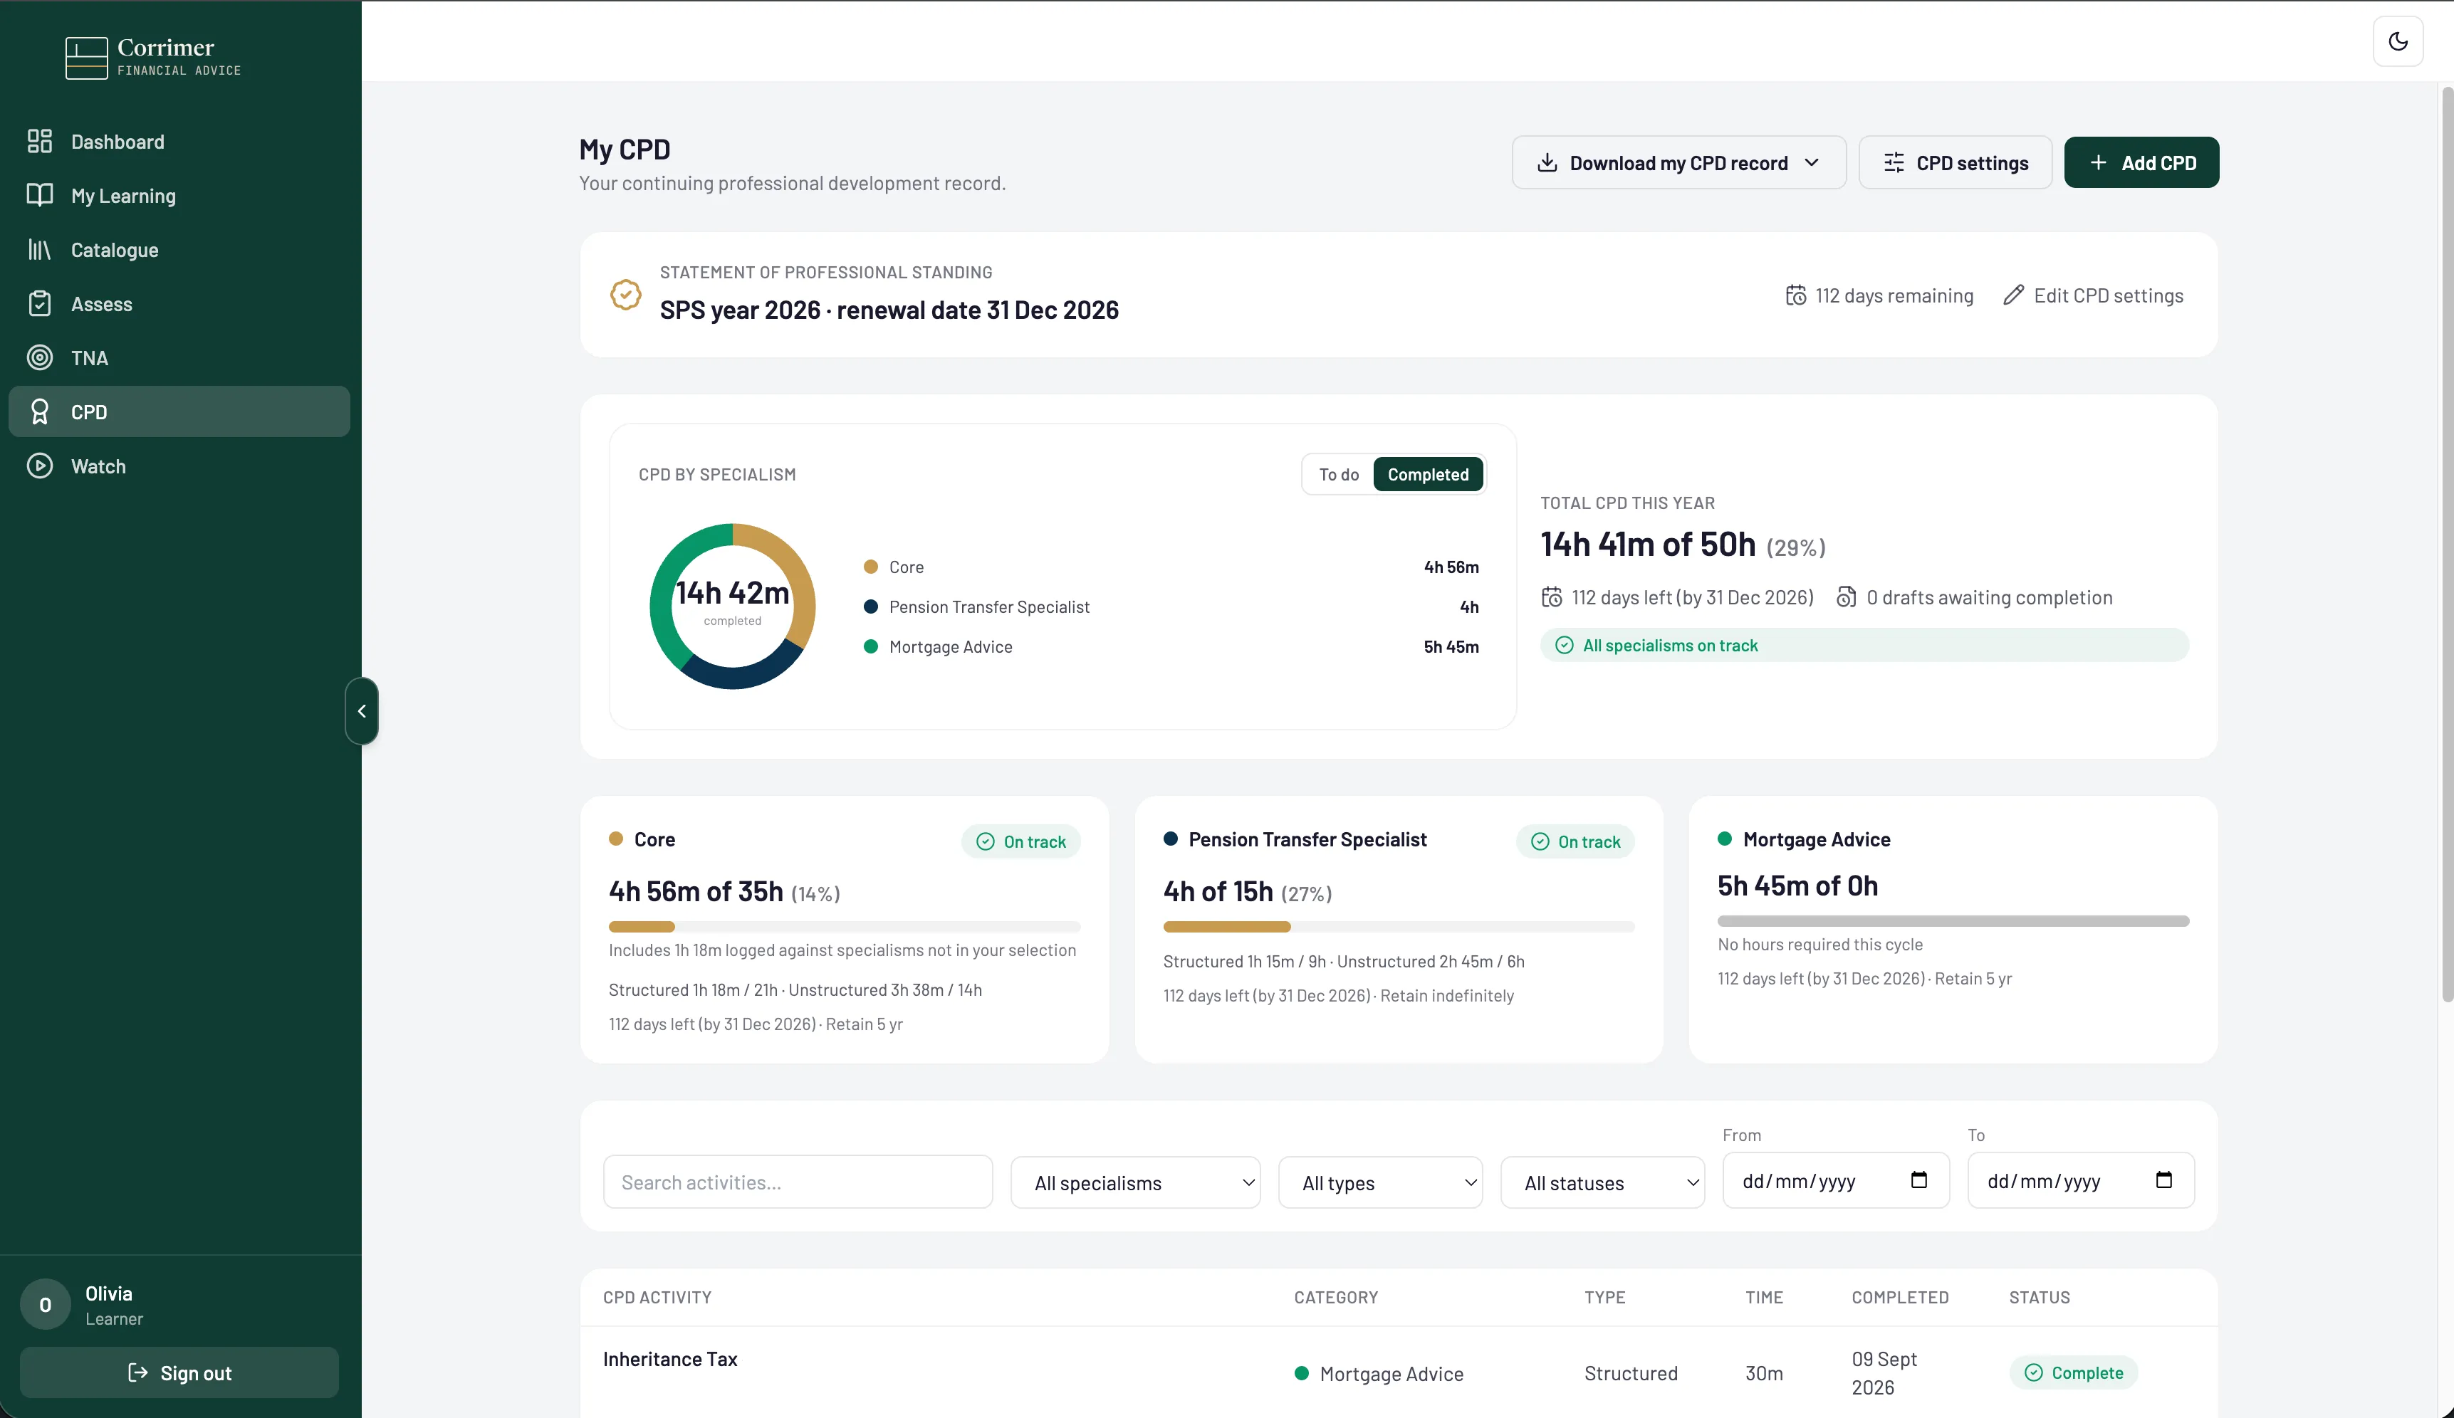Open From date calendar picker icon
Image resolution: width=2454 pixels, height=1418 pixels.
pos(1918,1180)
